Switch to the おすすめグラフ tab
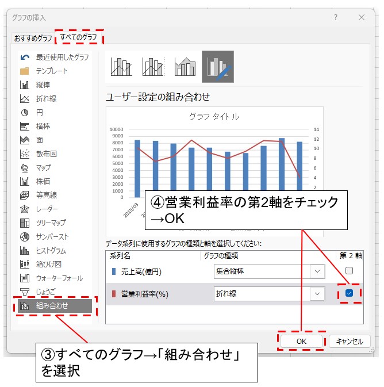 tap(33, 39)
